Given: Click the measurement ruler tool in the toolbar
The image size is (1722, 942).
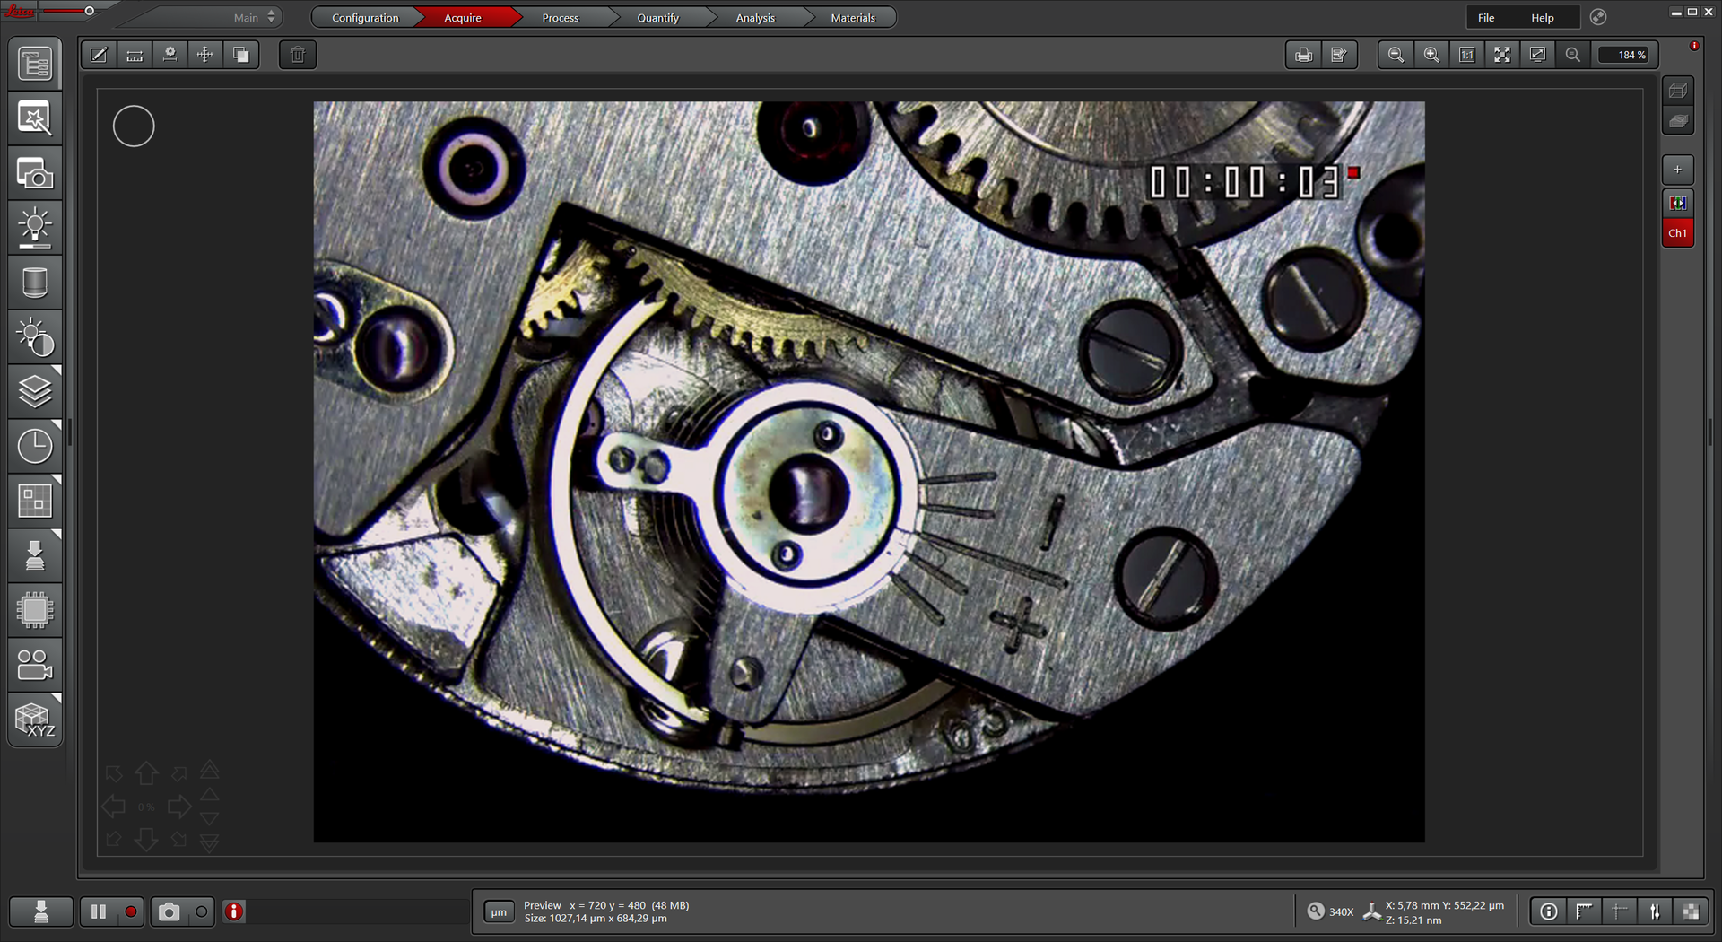Looking at the screenshot, I should [x=134, y=54].
